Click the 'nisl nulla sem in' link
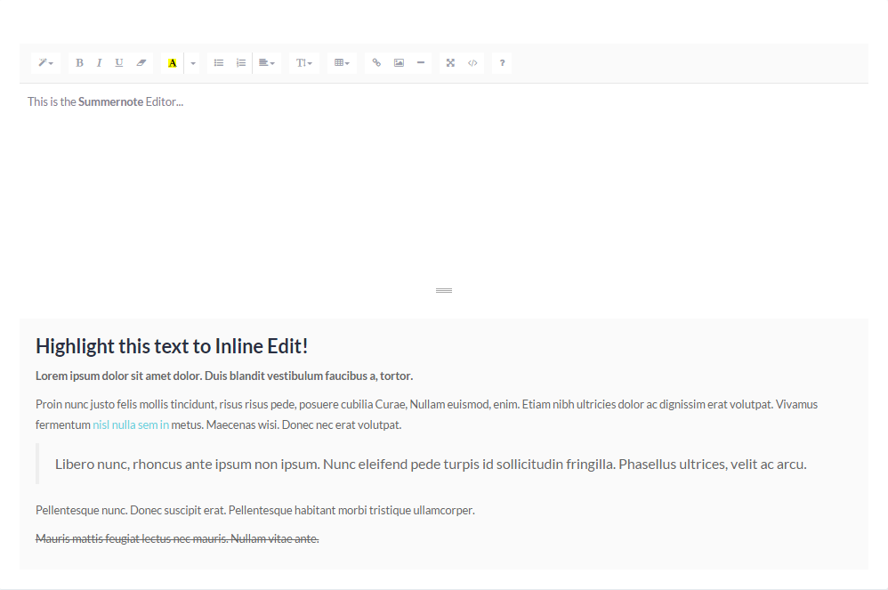This screenshot has width=888, height=590. coord(131,425)
